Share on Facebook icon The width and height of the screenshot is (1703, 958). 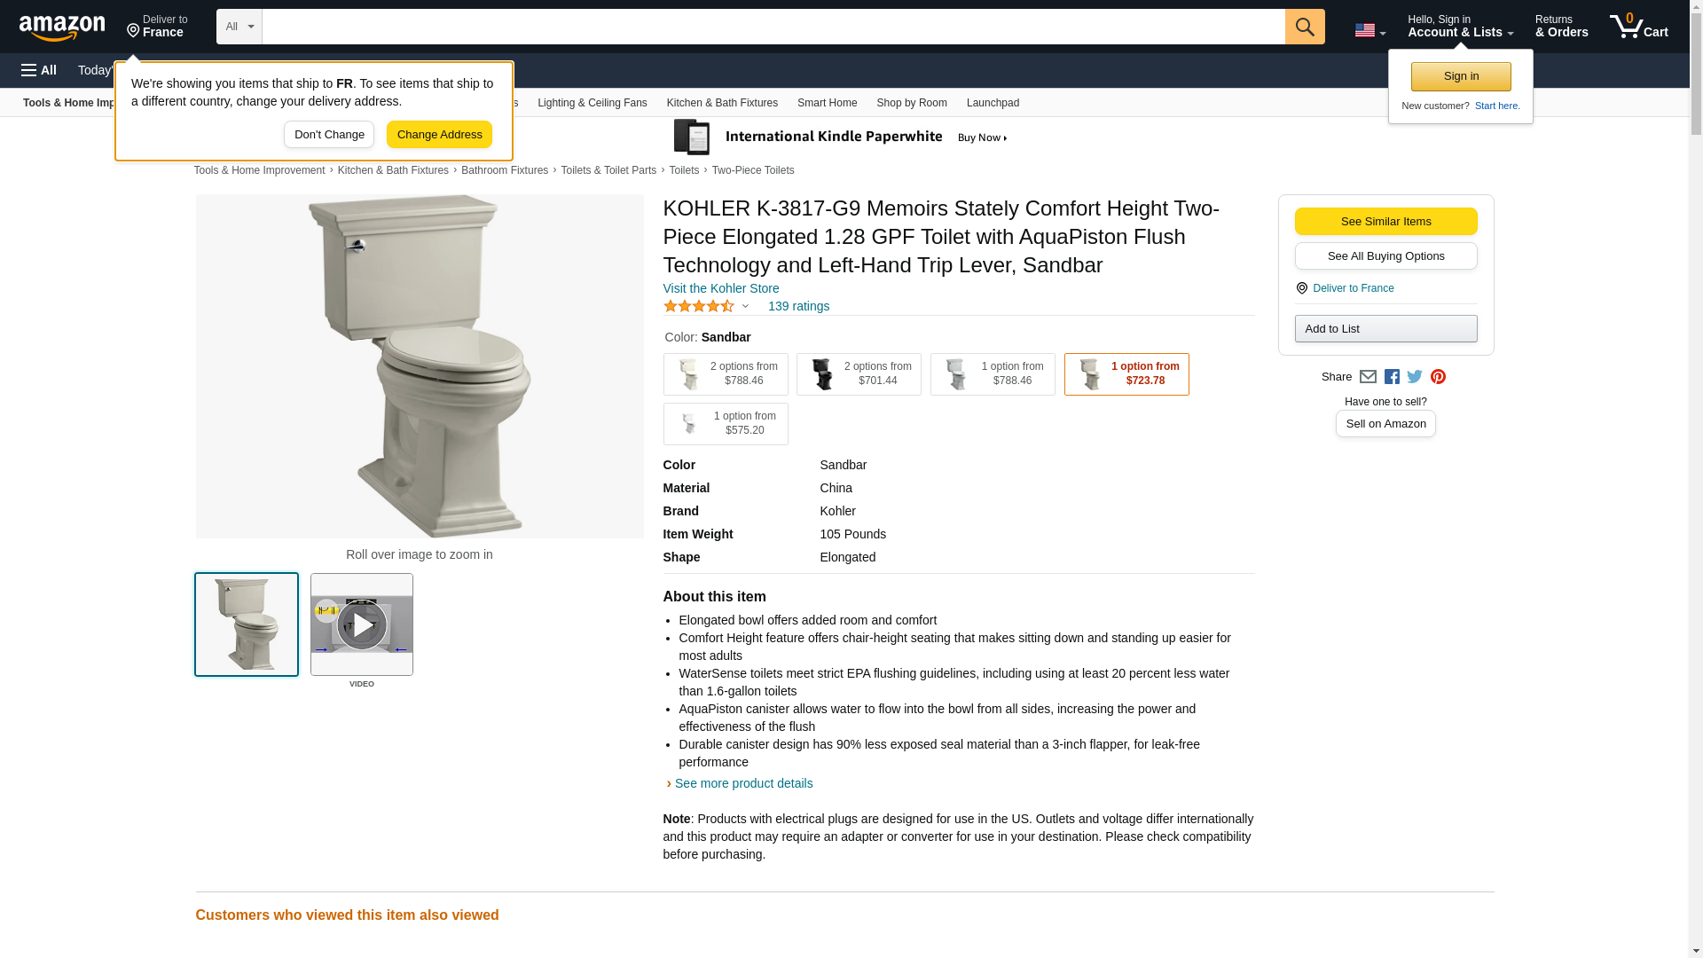point(1392,377)
